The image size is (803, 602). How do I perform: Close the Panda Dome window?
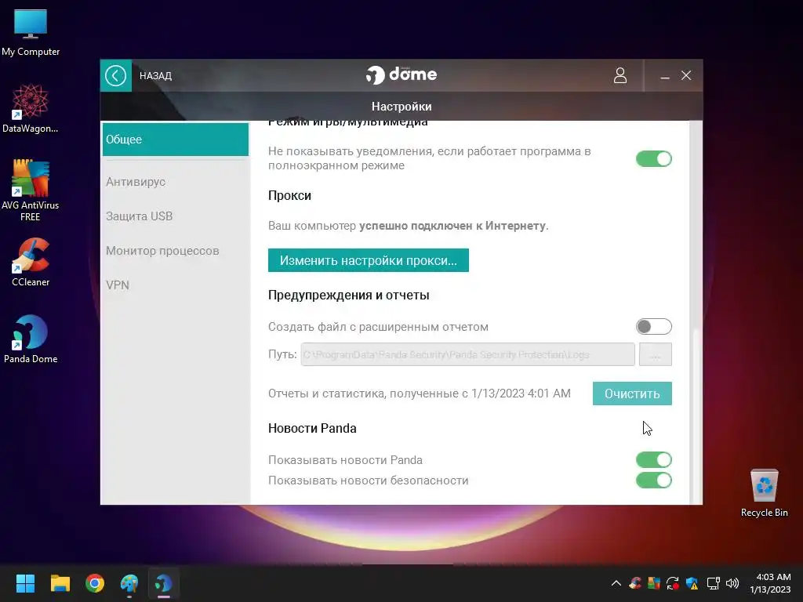[686, 76]
